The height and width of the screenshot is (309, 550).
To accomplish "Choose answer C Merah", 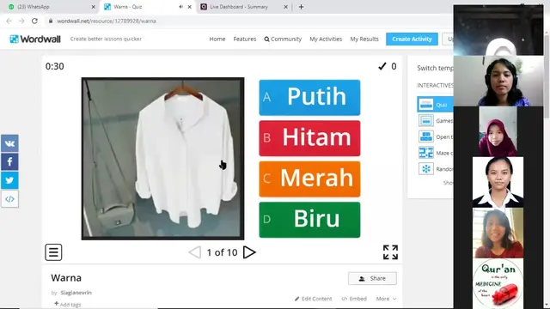I will coord(309,179).
